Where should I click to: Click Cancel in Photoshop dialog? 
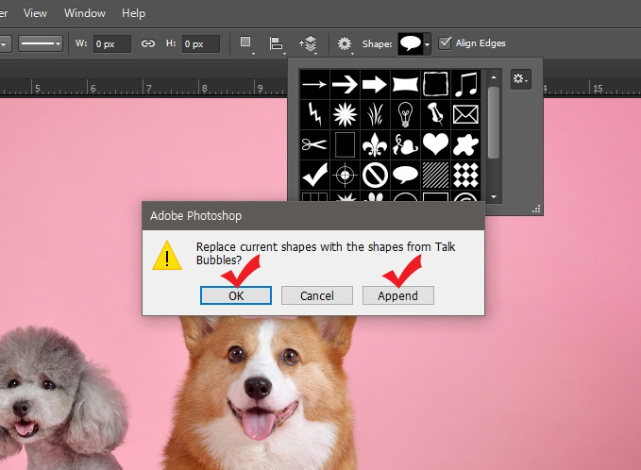[317, 295]
